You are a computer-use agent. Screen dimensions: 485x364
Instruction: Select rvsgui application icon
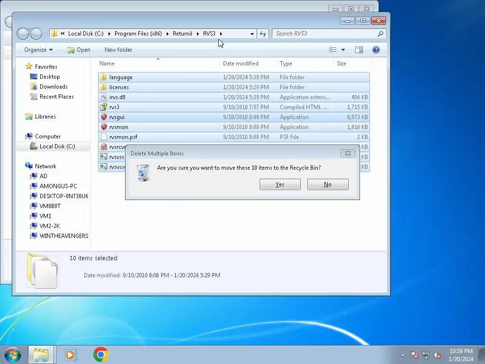tap(104, 117)
